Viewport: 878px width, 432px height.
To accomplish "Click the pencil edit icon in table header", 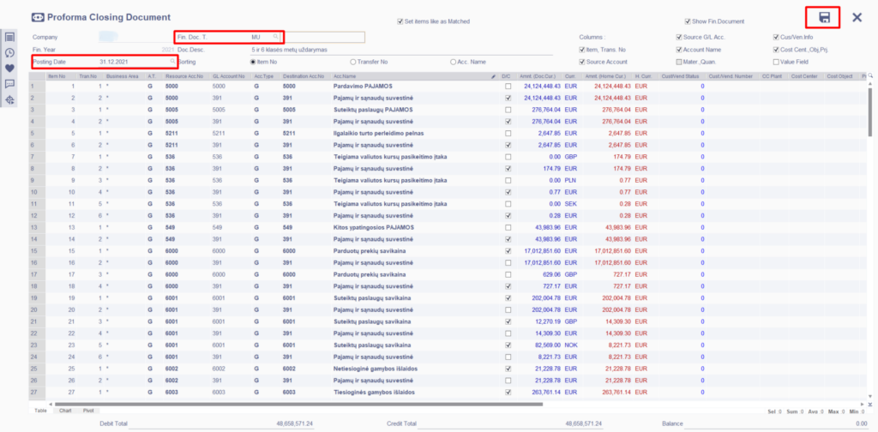I will coord(493,76).
